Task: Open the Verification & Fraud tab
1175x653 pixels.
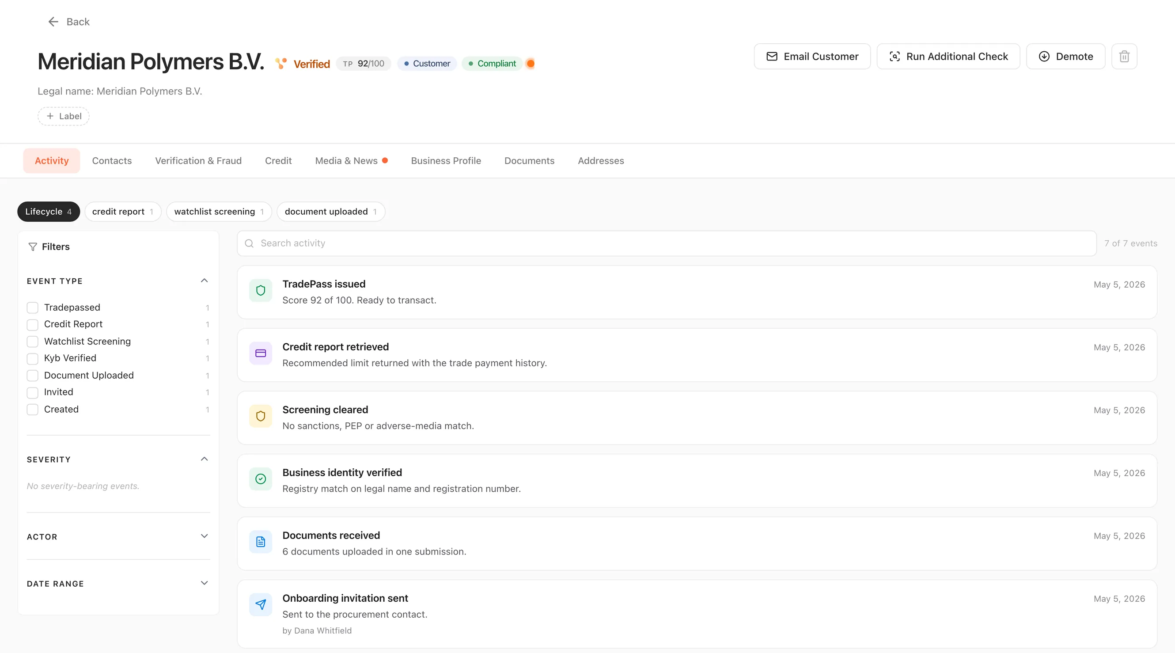Action: [198, 161]
